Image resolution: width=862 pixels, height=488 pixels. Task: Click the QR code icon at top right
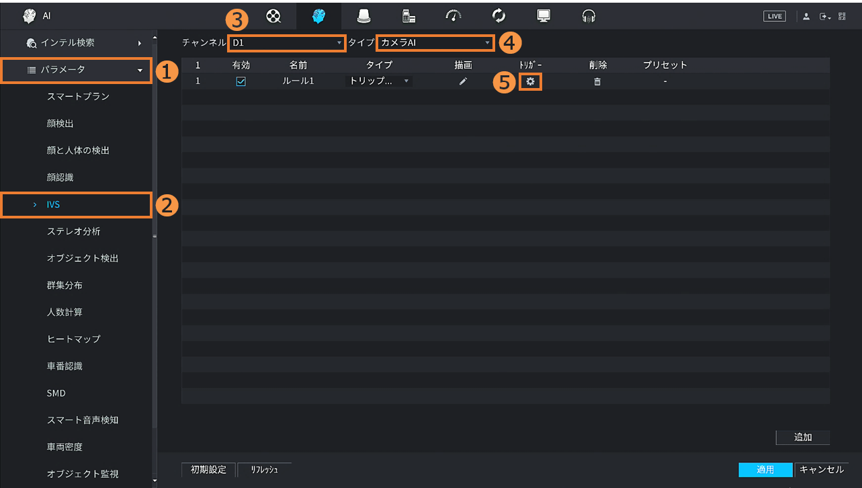coord(842,17)
